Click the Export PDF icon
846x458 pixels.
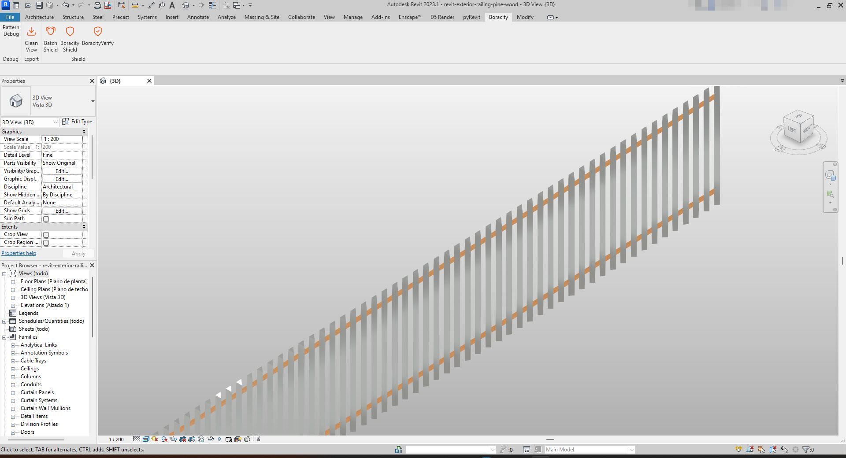108,5
